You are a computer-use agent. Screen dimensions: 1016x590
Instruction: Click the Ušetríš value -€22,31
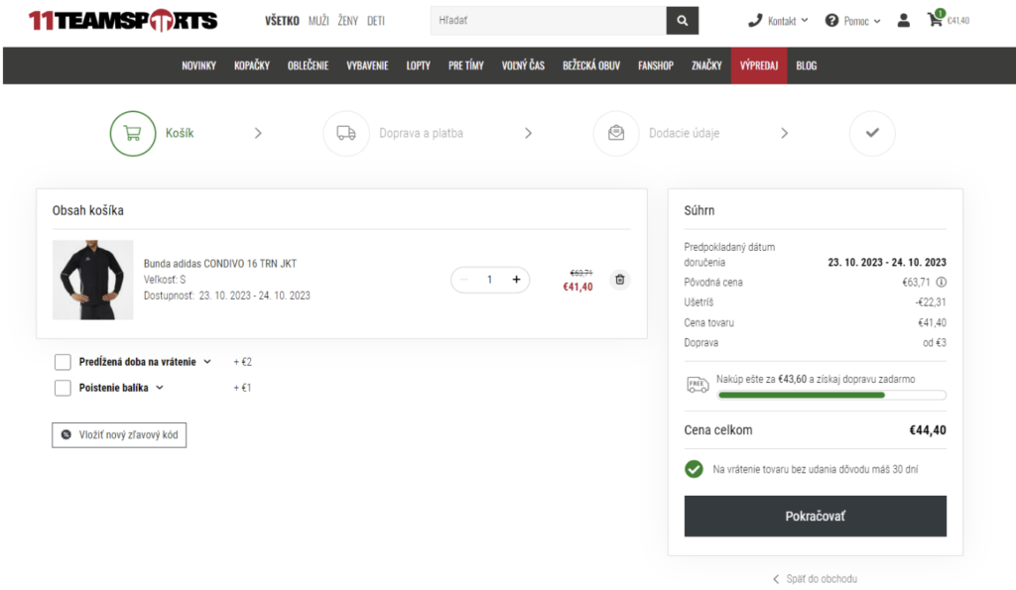click(931, 302)
